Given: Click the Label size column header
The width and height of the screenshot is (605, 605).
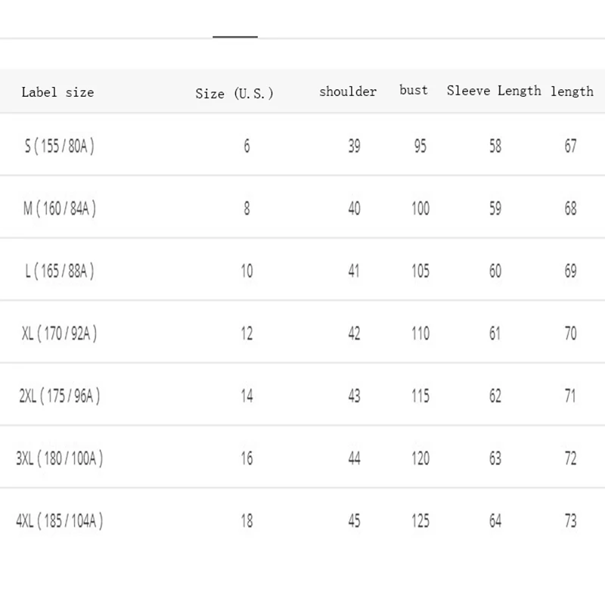Looking at the screenshot, I should (57, 92).
